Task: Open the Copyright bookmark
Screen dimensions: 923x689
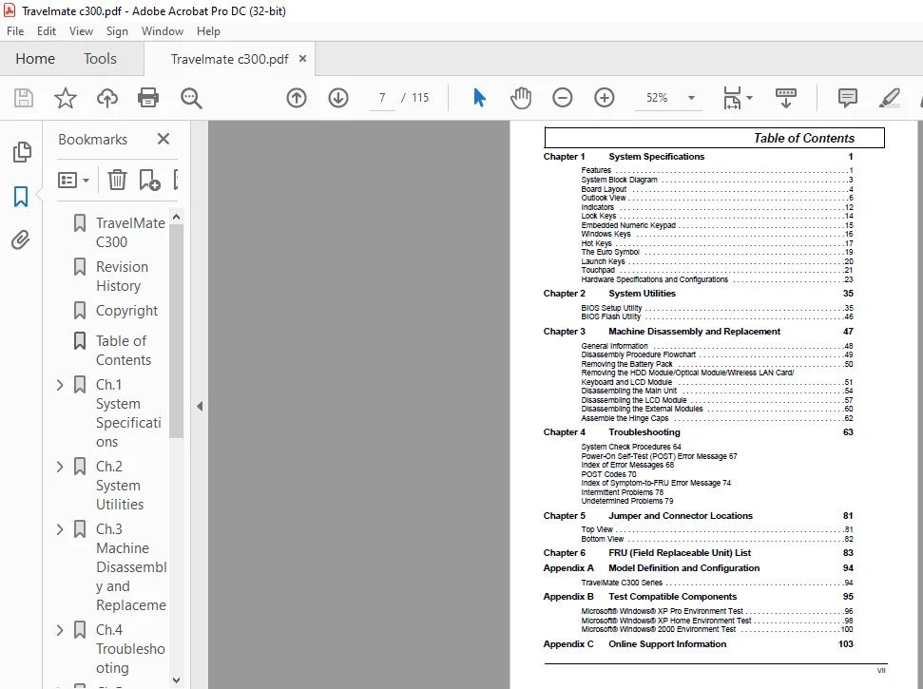Action: point(126,311)
